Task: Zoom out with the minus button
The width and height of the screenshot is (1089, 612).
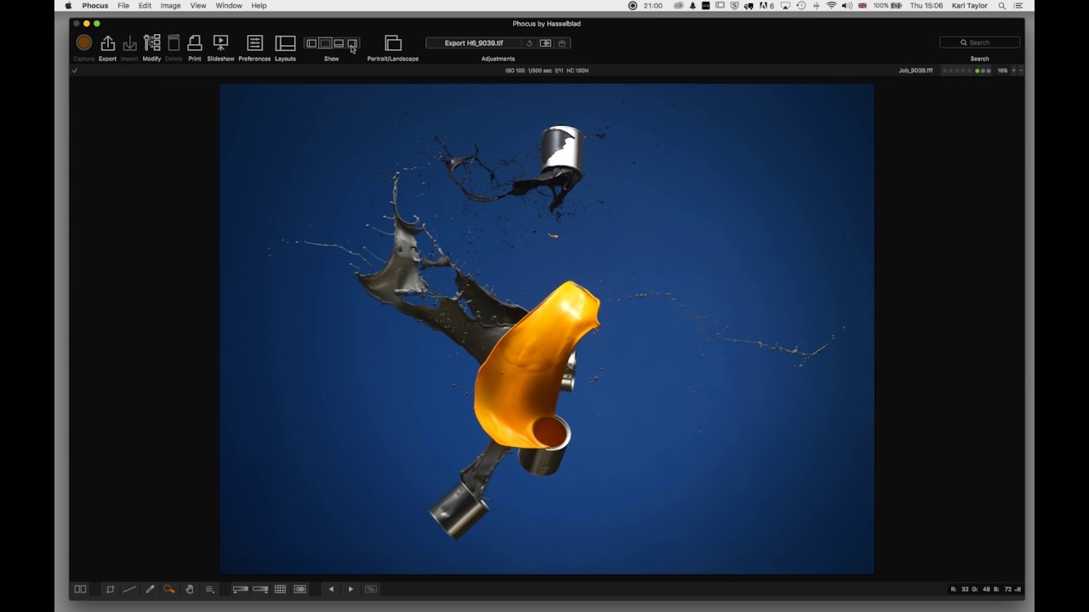Action: click(1021, 71)
